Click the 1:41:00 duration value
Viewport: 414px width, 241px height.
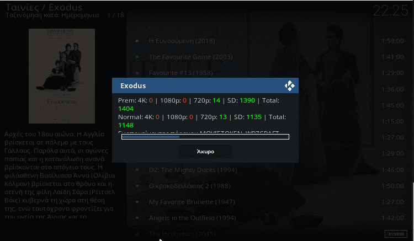click(392, 57)
